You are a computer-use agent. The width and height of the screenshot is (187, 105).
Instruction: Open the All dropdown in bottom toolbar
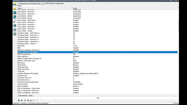pos(35,101)
